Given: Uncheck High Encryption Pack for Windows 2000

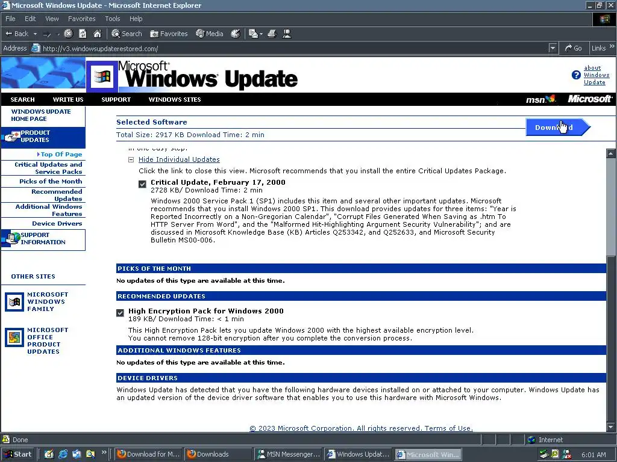Looking at the screenshot, I should pyautogui.click(x=121, y=313).
